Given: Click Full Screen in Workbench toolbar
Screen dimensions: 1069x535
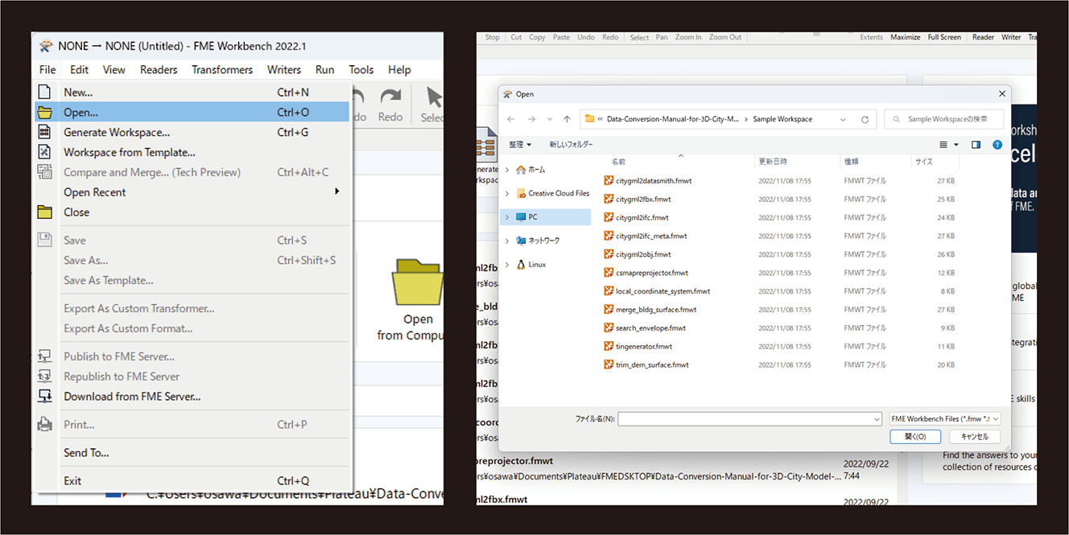Looking at the screenshot, I should pyautogui.click(x=944, y=37).
